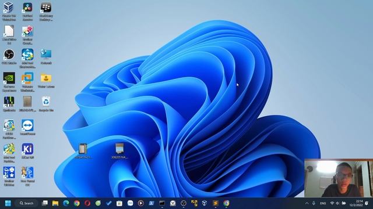Open Wi-Fi network quick settings
Image resolution: width=373 pixels, height=209 pixels.
[x=332, y=203]
